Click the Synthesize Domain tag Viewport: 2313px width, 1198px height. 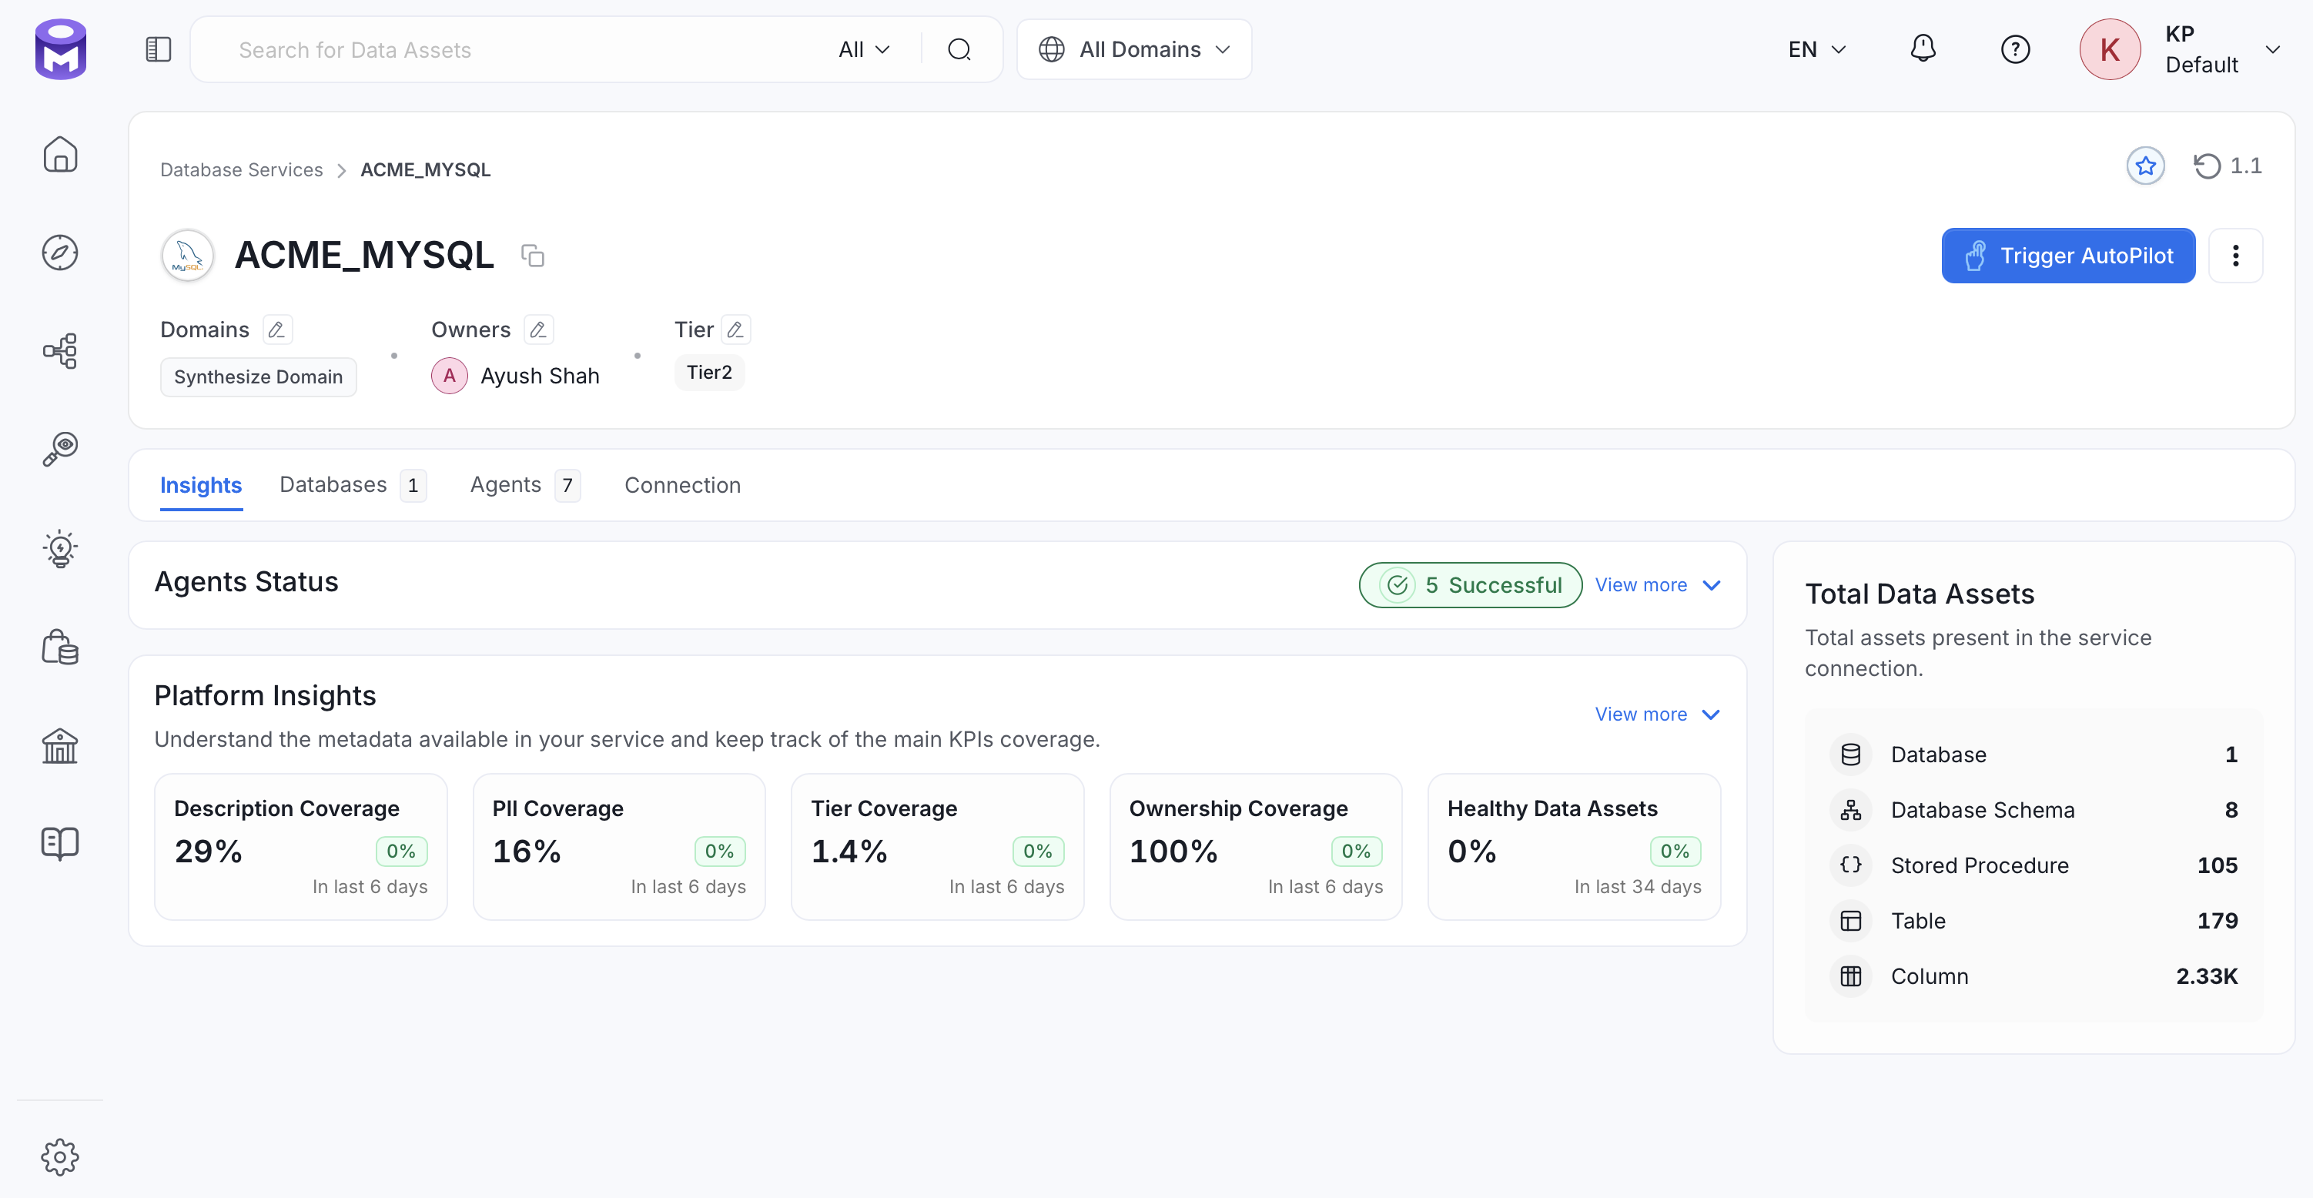pyautogui.click(x=259, y=377)
